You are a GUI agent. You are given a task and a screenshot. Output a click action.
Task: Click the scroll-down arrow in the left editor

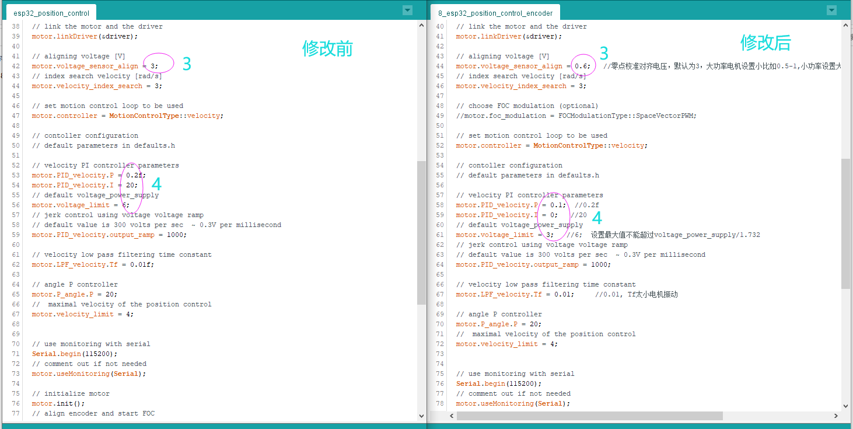421,416
